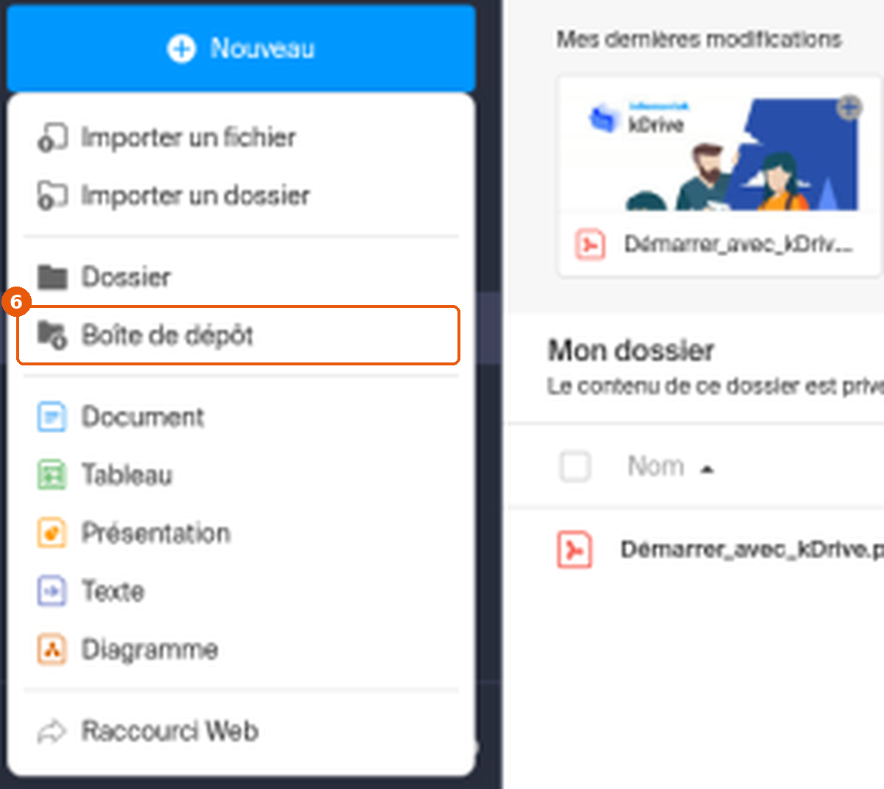Open Démarrer_avec_kDriv... recent file card
Image resolution: width=884 pixels, height=789 pixels.
[720, 176]
